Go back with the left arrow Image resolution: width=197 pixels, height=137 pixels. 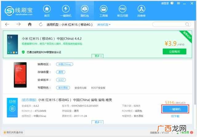7,24
